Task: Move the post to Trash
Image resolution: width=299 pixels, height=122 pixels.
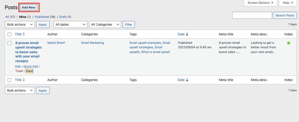Action: point(19,71)
